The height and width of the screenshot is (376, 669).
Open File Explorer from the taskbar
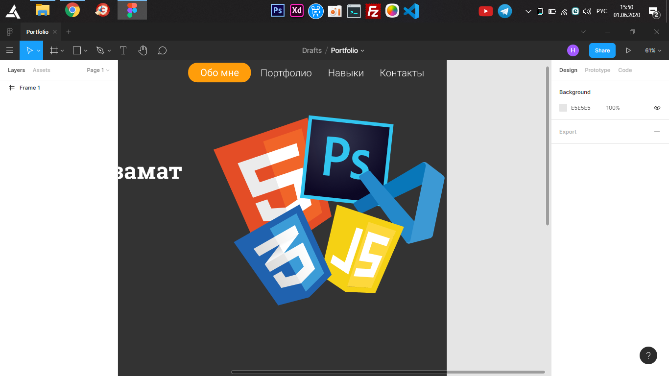coord(43,10)
